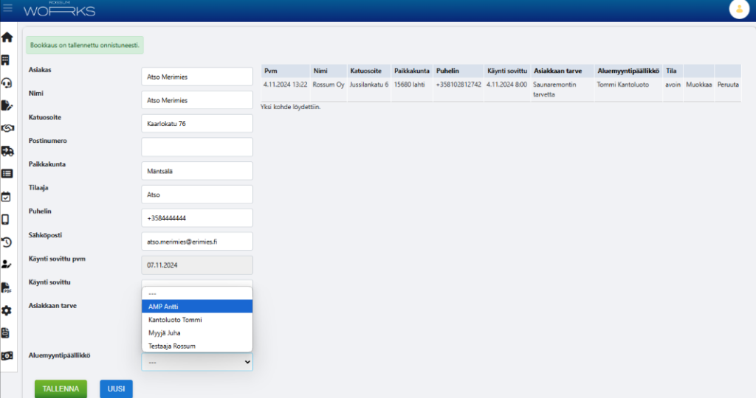Viewport: 756px width, 398px height.
Task: Click the 'Yksi kohde löydettiin.' text
Action: pos(291,107)
